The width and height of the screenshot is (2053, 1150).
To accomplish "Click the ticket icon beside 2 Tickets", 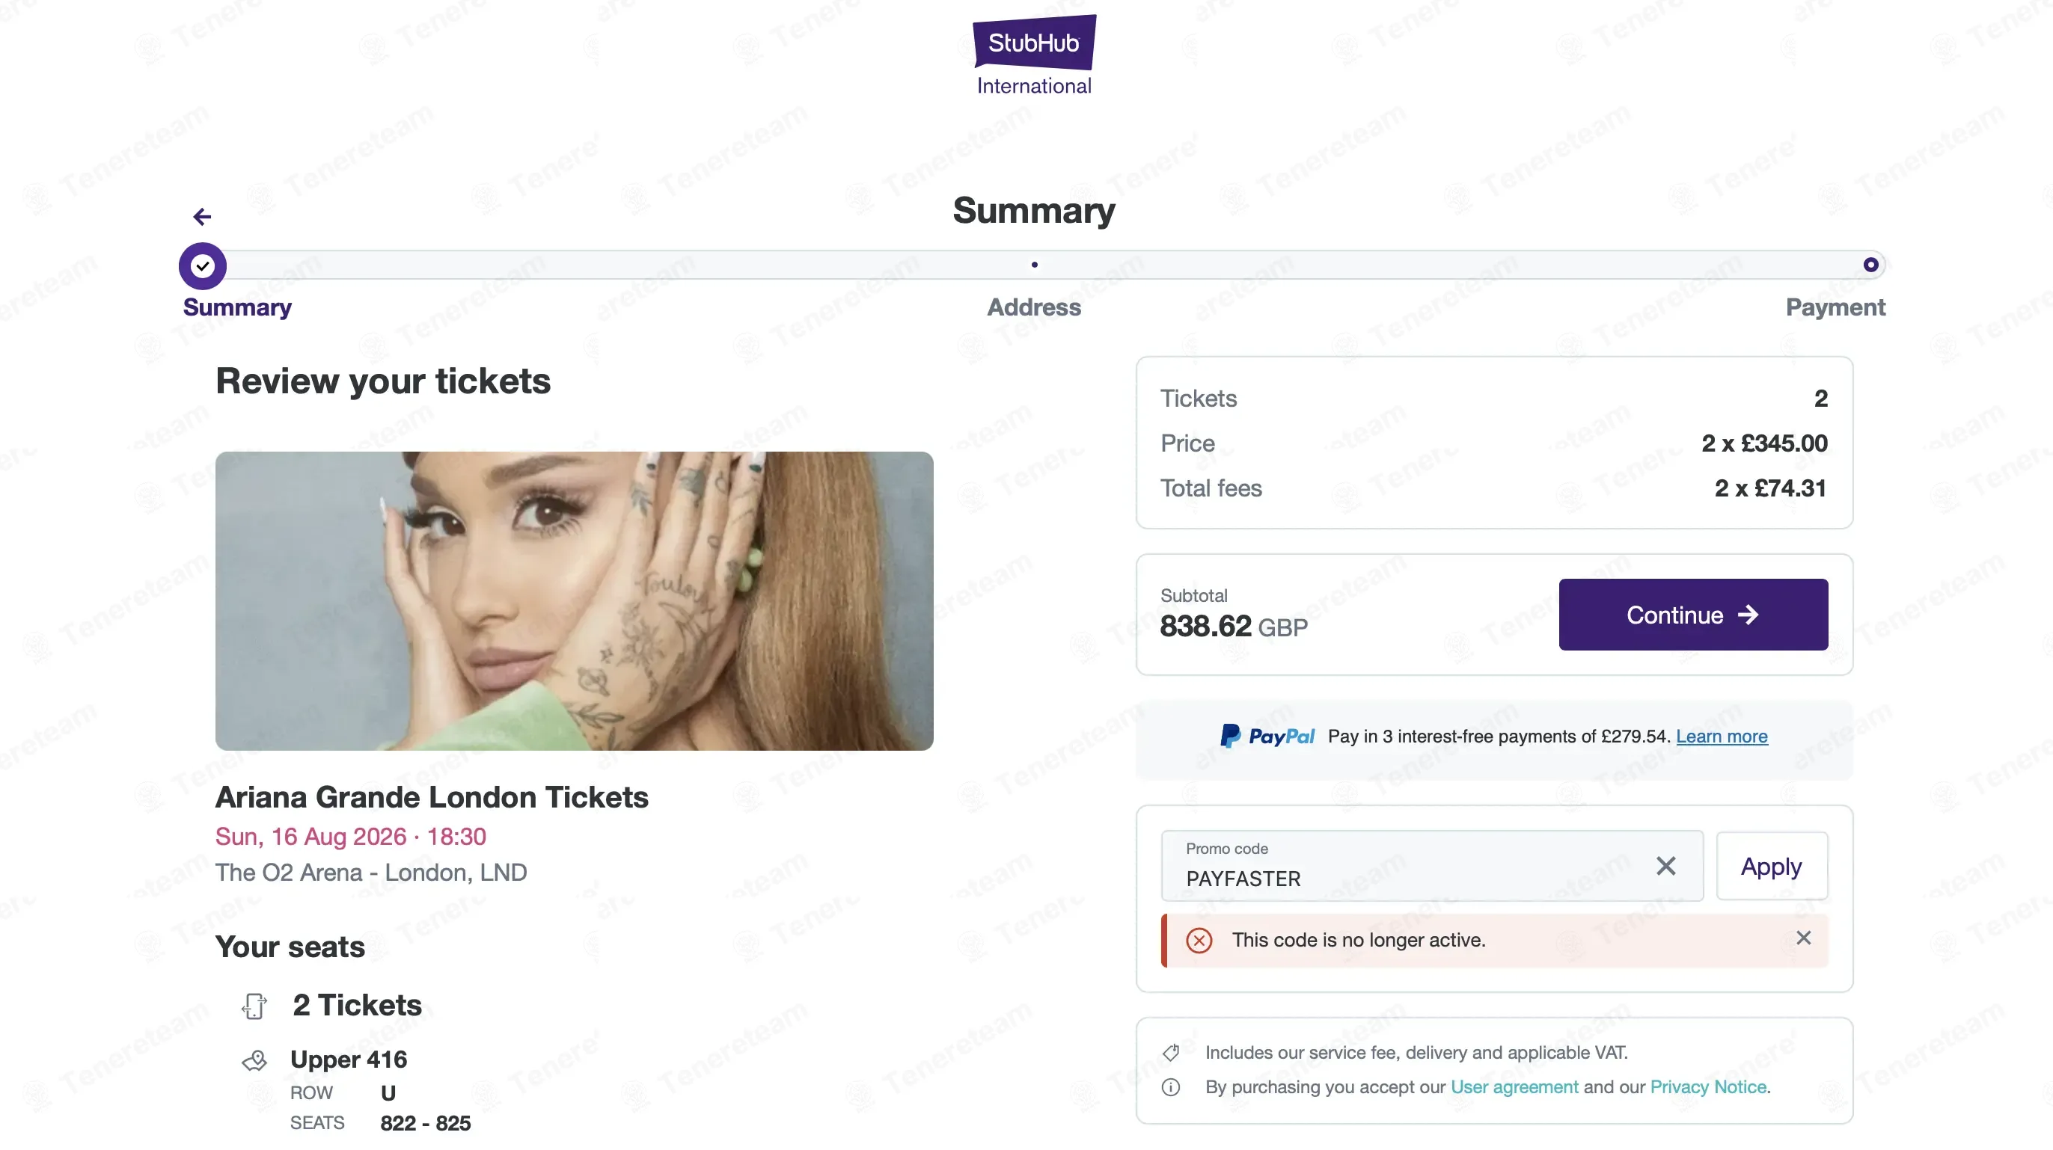I will [x=254, y=1006].
